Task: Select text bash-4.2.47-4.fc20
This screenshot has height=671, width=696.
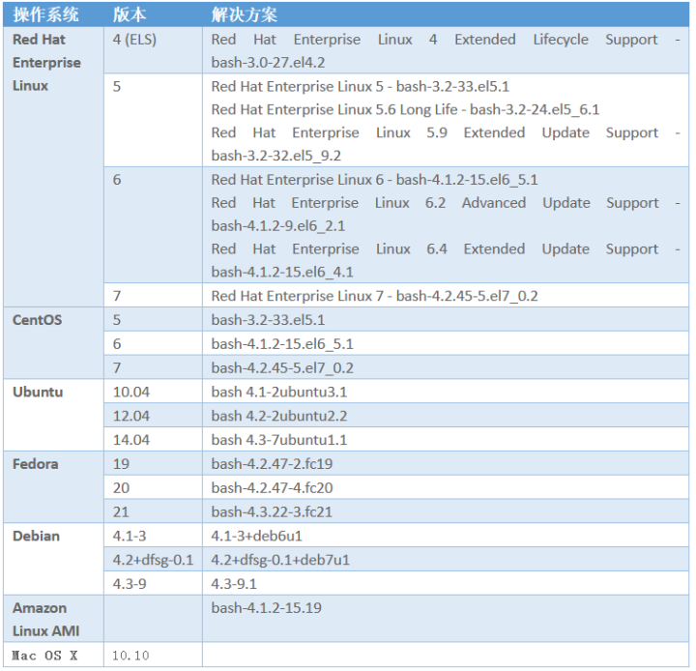Action: point(272,488)
